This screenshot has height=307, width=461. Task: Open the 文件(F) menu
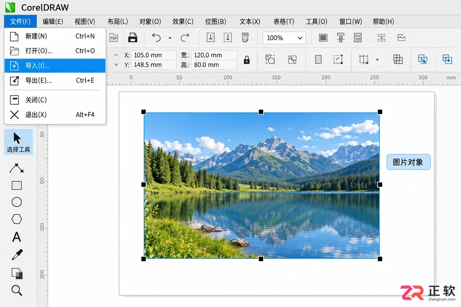tap(20, 22)
